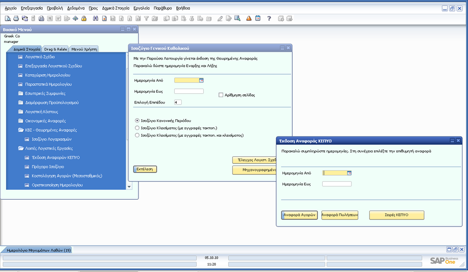Viewport: 468px width, 272px height.
Task: Click the Export to Word toolbar icon
Action: point(58,19)
